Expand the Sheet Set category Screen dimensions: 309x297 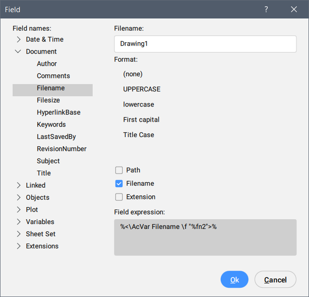tap(18, 234)
